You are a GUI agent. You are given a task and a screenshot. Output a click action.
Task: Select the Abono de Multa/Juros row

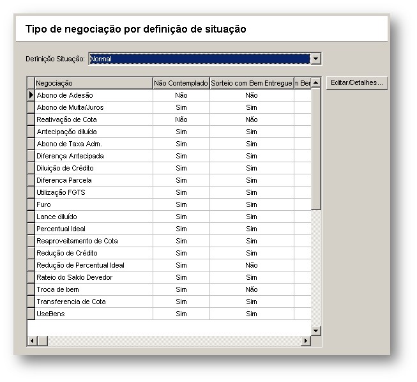pyautogui.click(x=169, y=107)
